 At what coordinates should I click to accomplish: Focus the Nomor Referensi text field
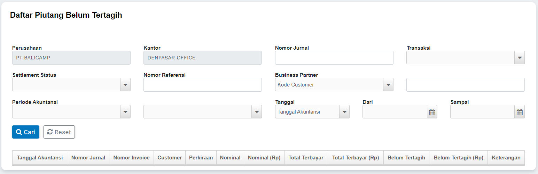click(x=202, y=85)
